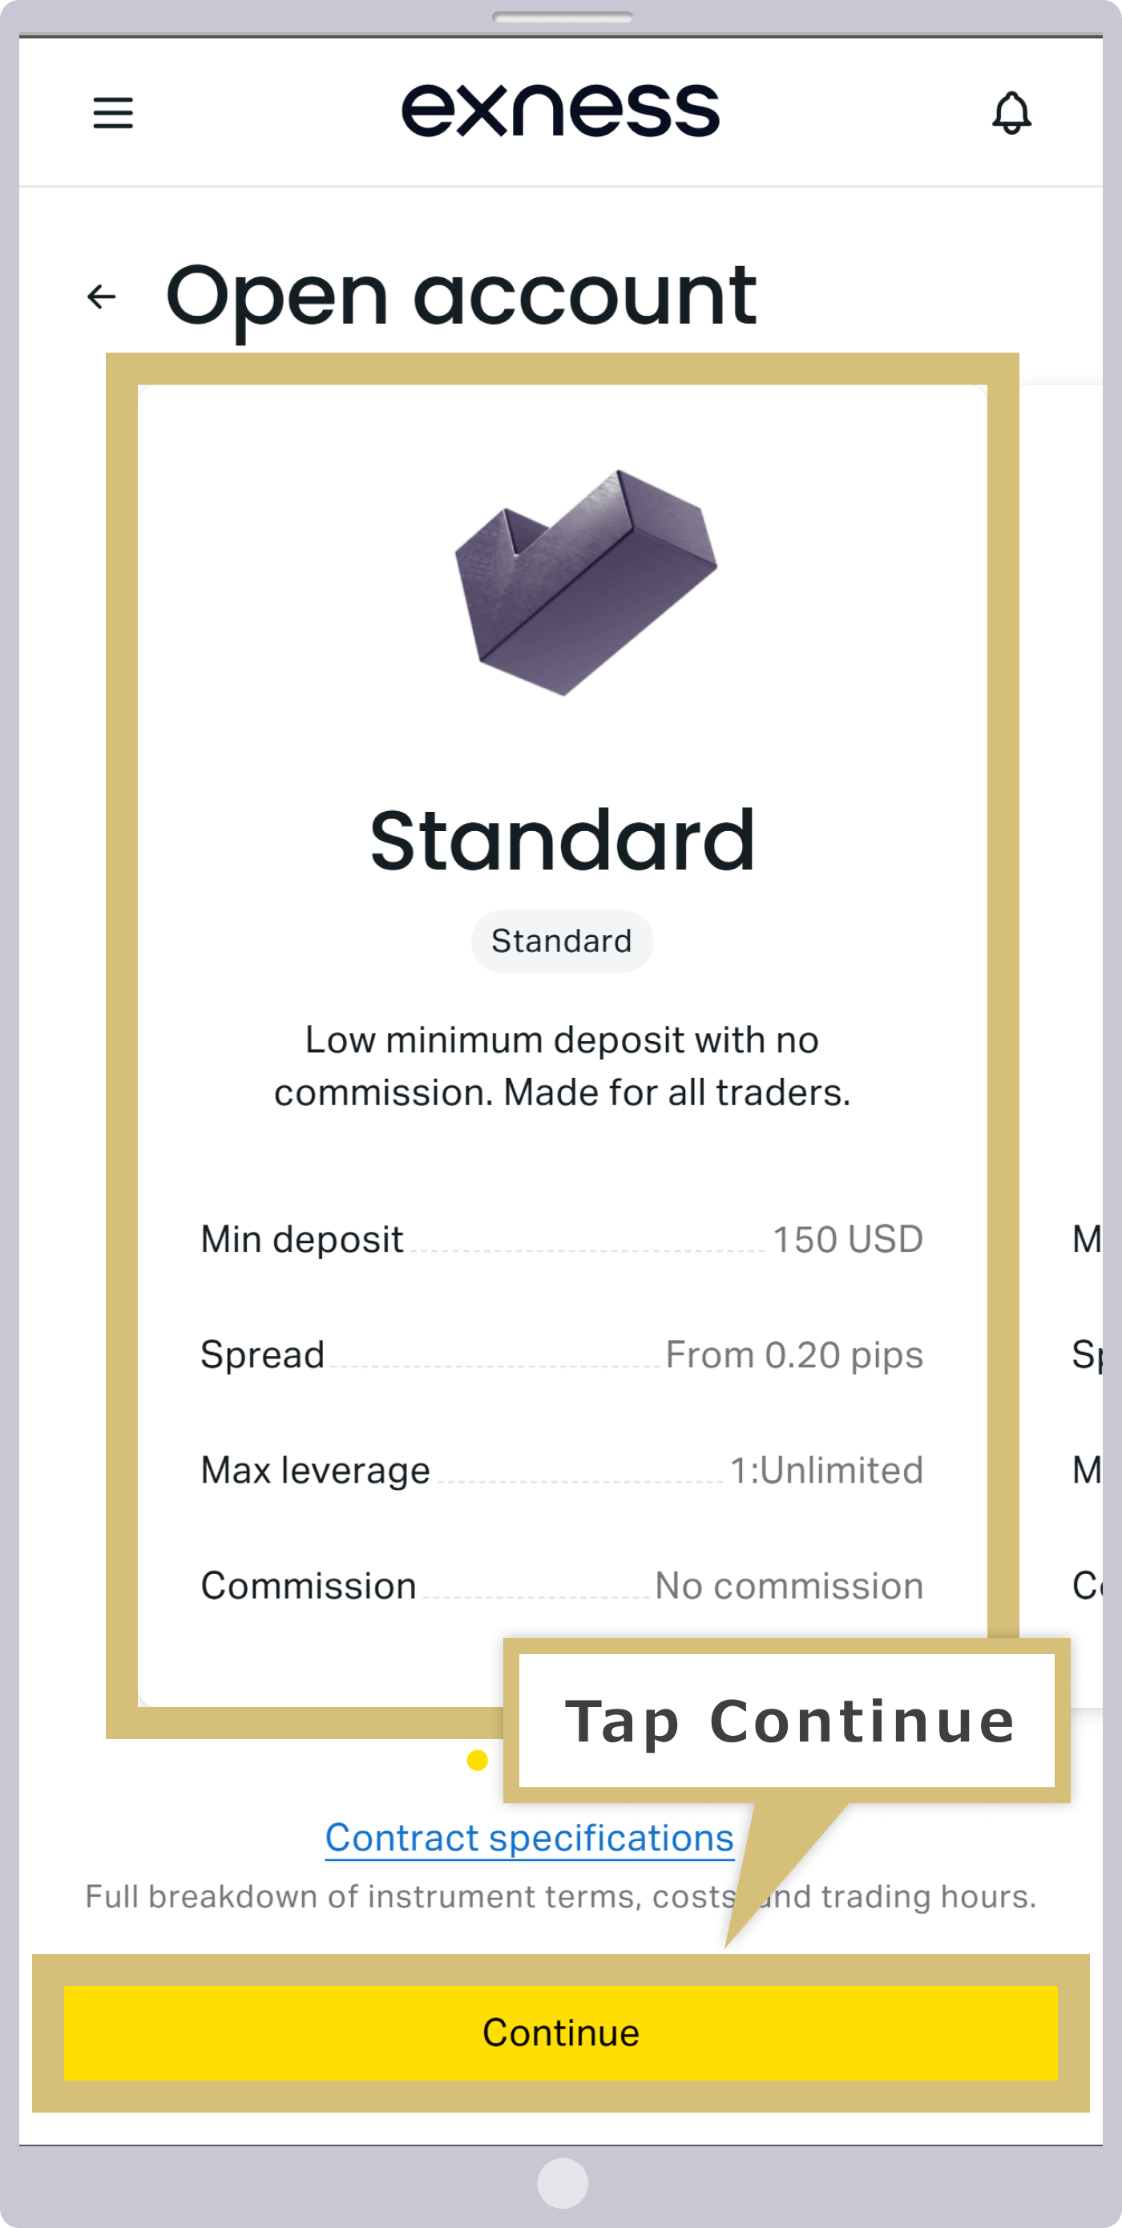Tap the small Standard tag pill
Viewport: 1122px width, 2228px height.
[562, 941]
